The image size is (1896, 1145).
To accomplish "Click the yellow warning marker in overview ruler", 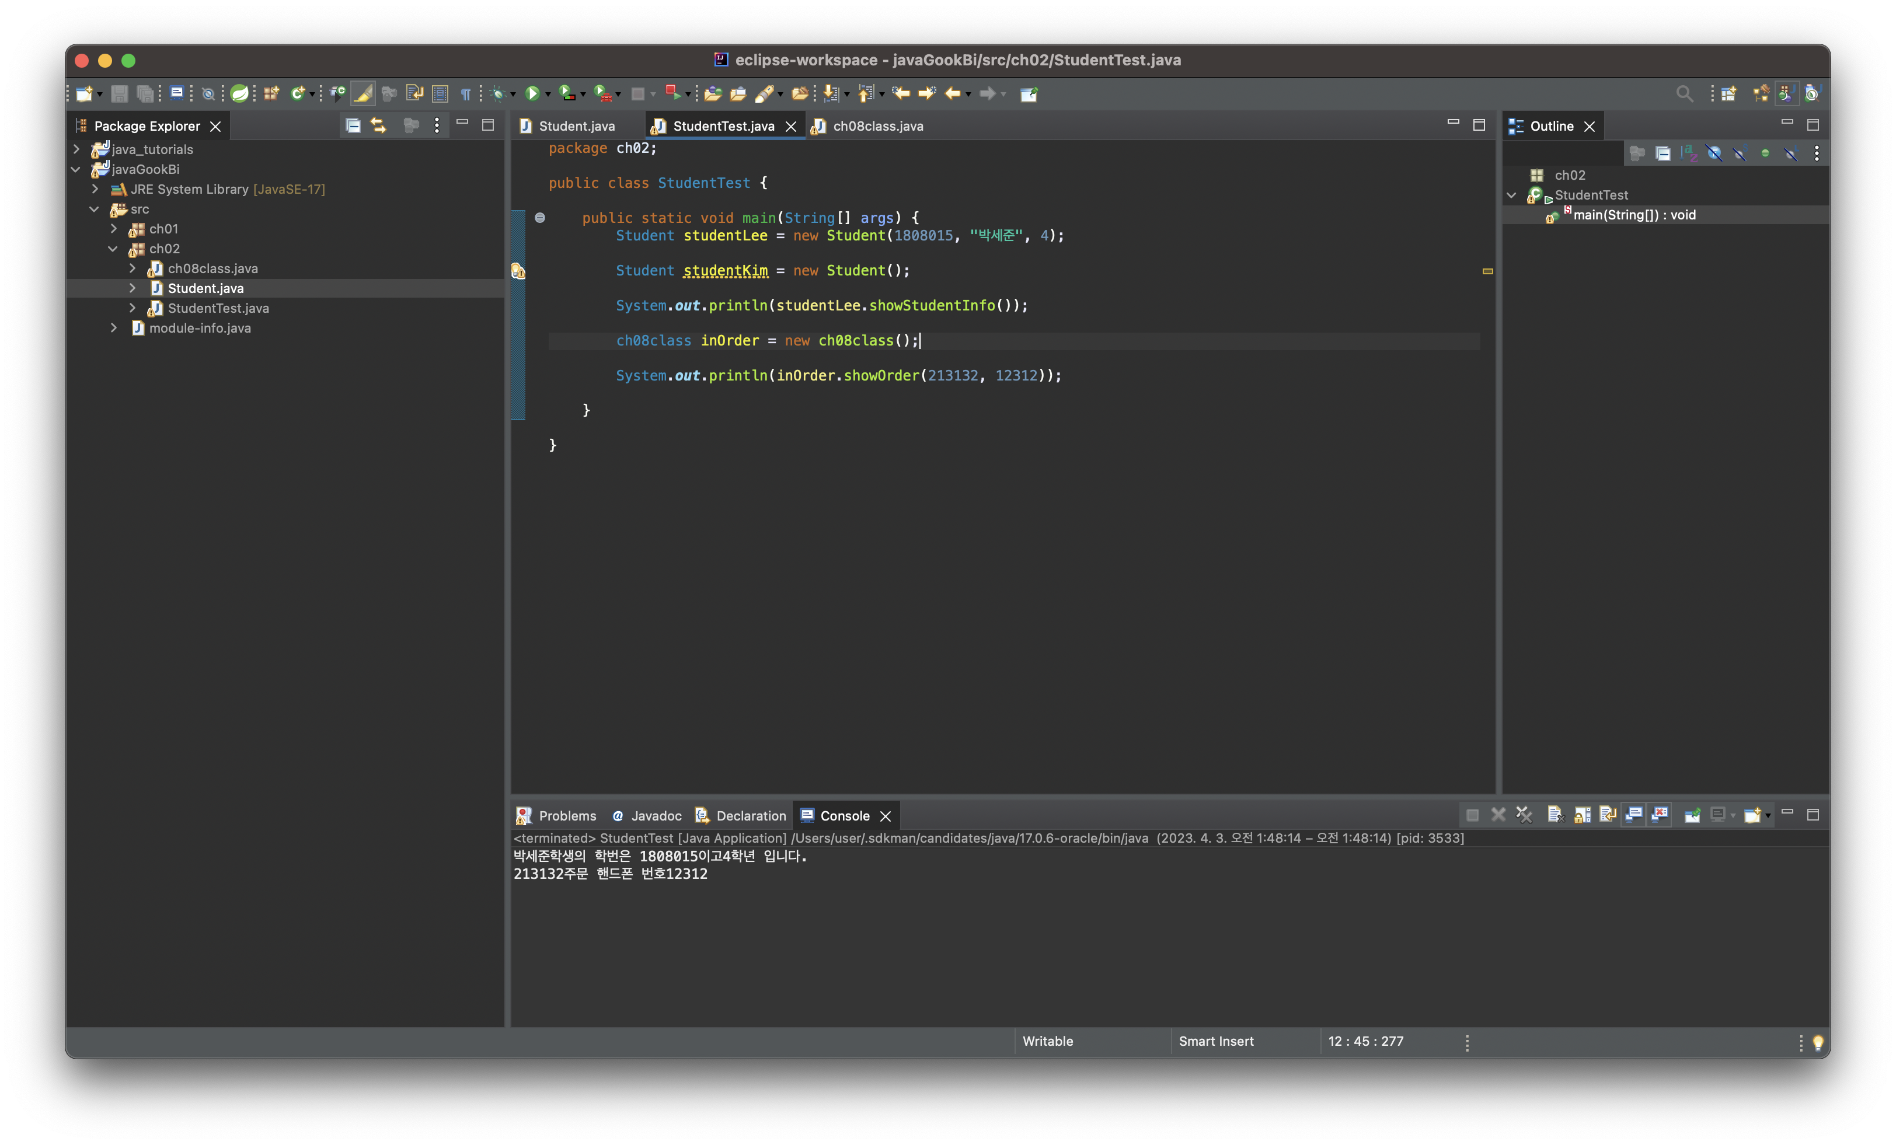I will point(1487,271).
